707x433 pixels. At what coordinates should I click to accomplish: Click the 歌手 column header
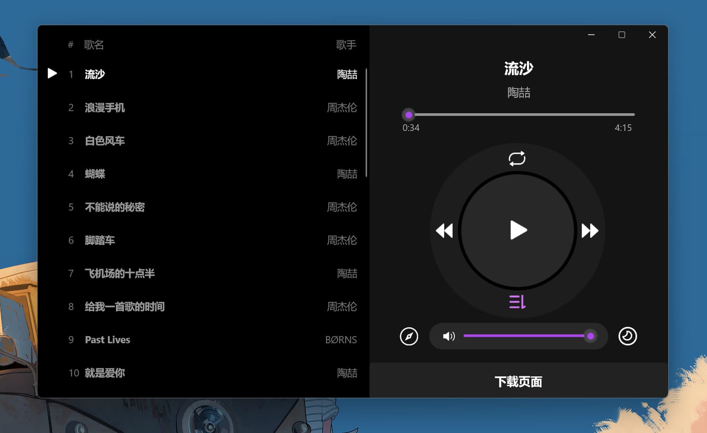click(x=346, y=45)
